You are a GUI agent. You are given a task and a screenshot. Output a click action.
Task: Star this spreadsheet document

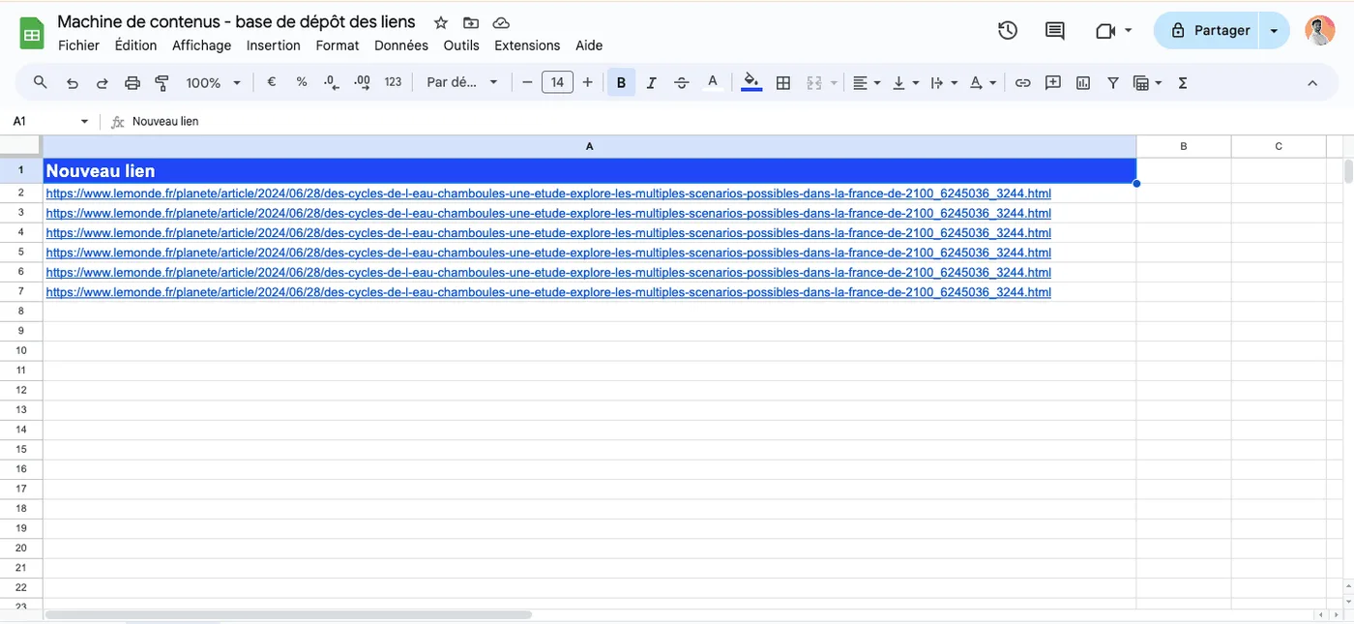pyautogui.click(x=441, y=22)
